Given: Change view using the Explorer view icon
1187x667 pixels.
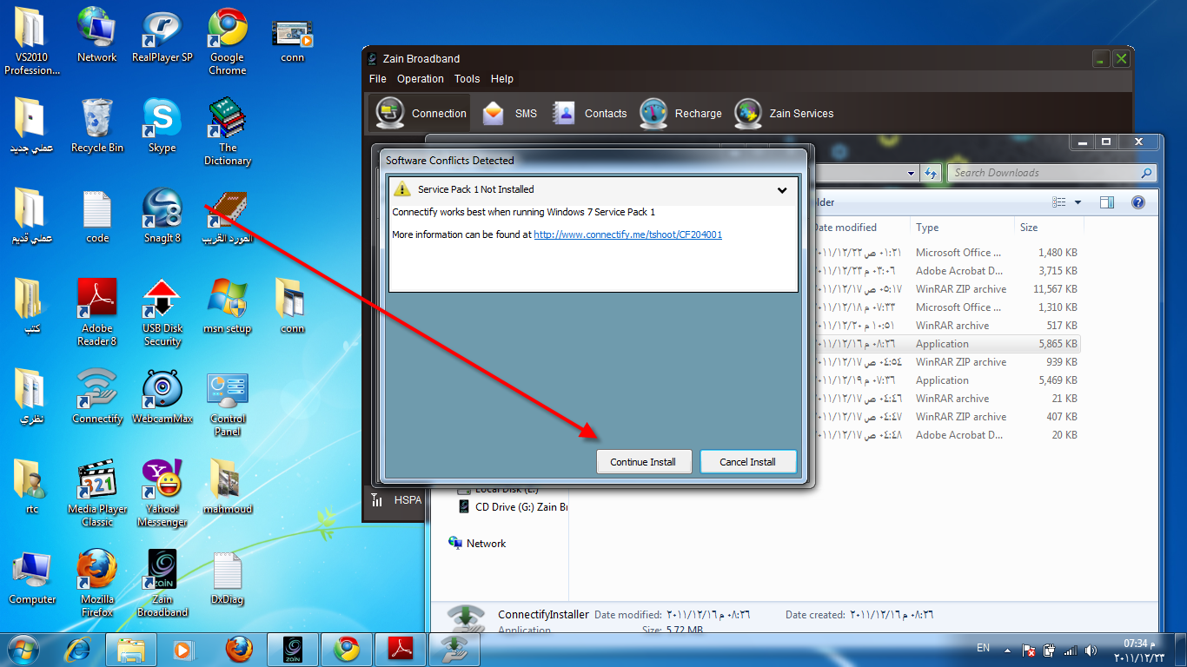Looking at the screenshot, I should click(x=1059, y=202).
